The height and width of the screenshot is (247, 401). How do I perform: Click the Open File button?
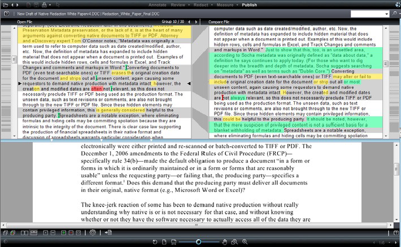coord(24,22)
